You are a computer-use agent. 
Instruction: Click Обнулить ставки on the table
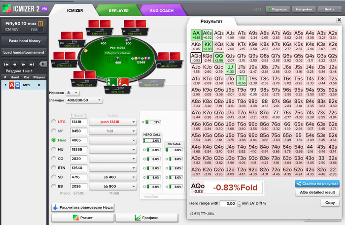click(117, 53)
